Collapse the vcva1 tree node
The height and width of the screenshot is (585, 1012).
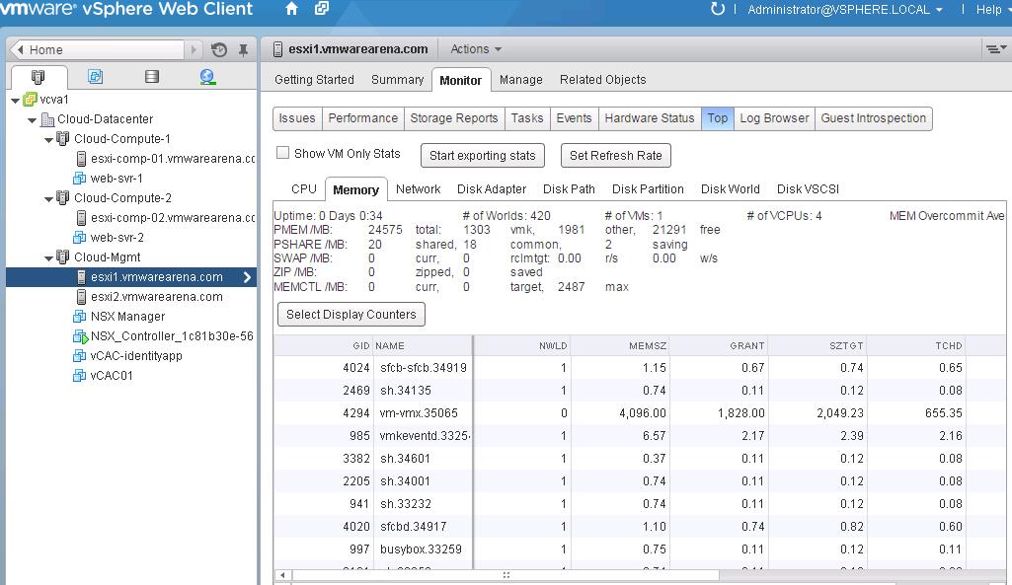click(x=16, y=101)
